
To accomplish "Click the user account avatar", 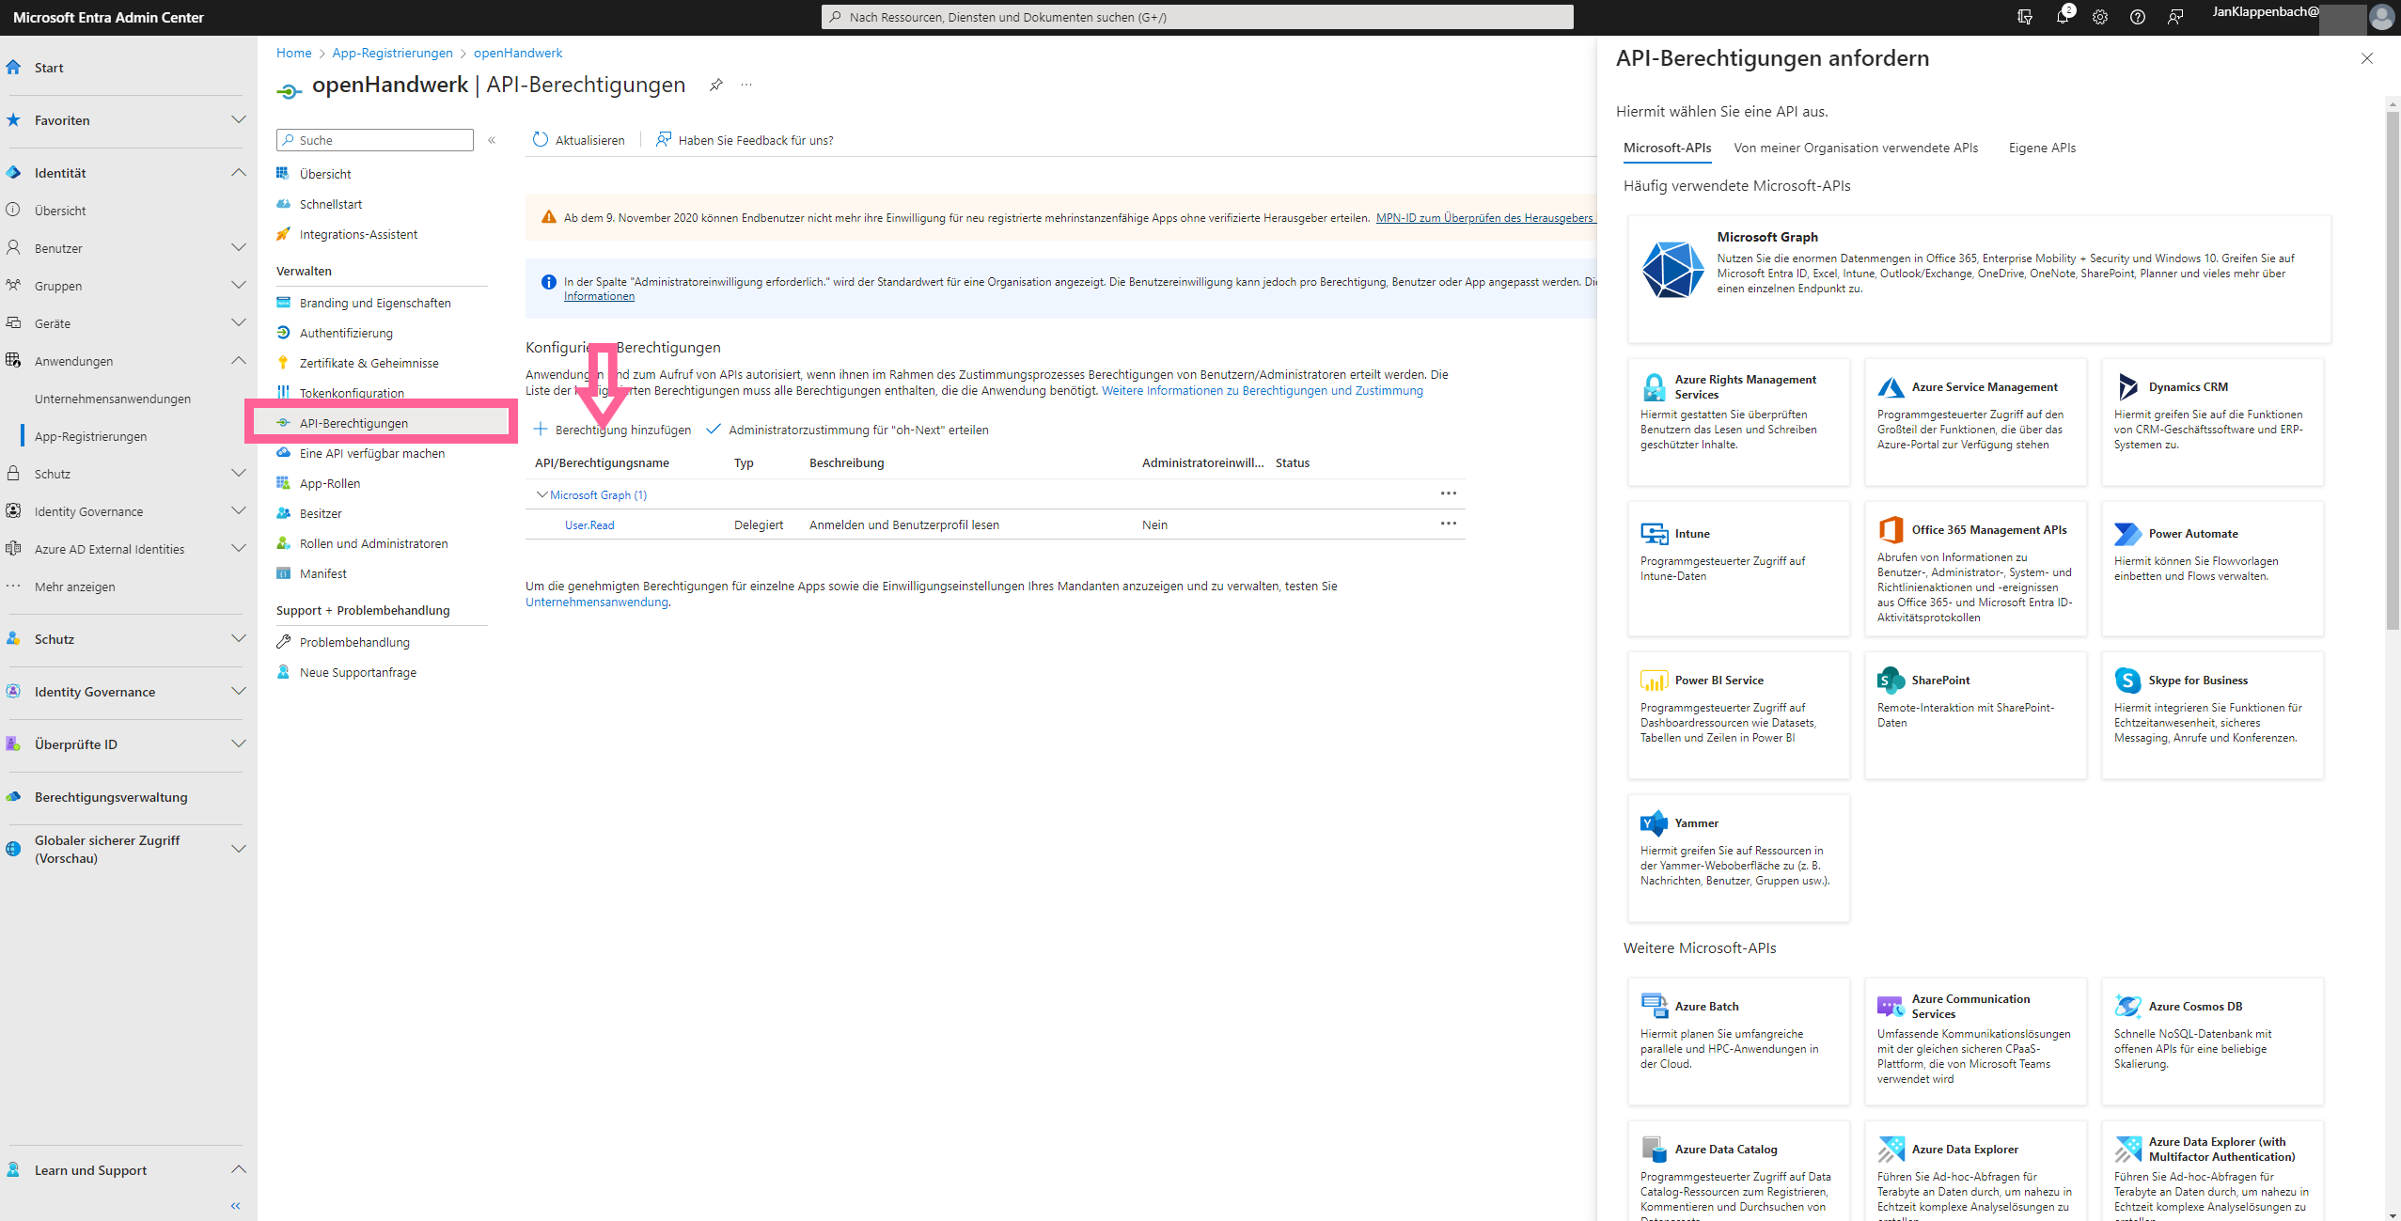I will click(2381, 17).
